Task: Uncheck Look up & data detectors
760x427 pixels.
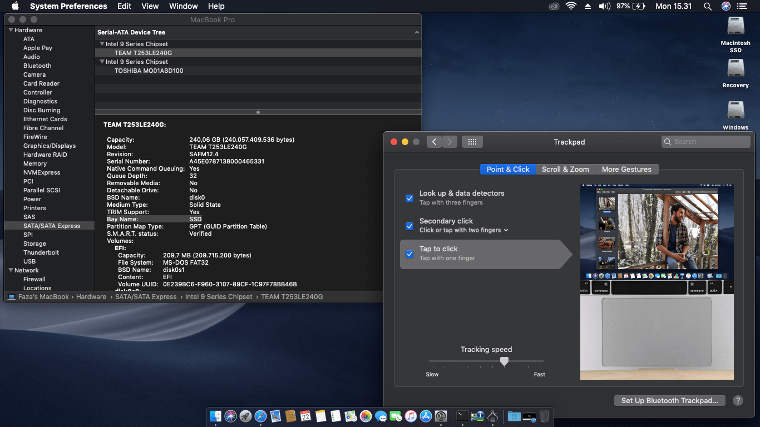Action: 409,198
